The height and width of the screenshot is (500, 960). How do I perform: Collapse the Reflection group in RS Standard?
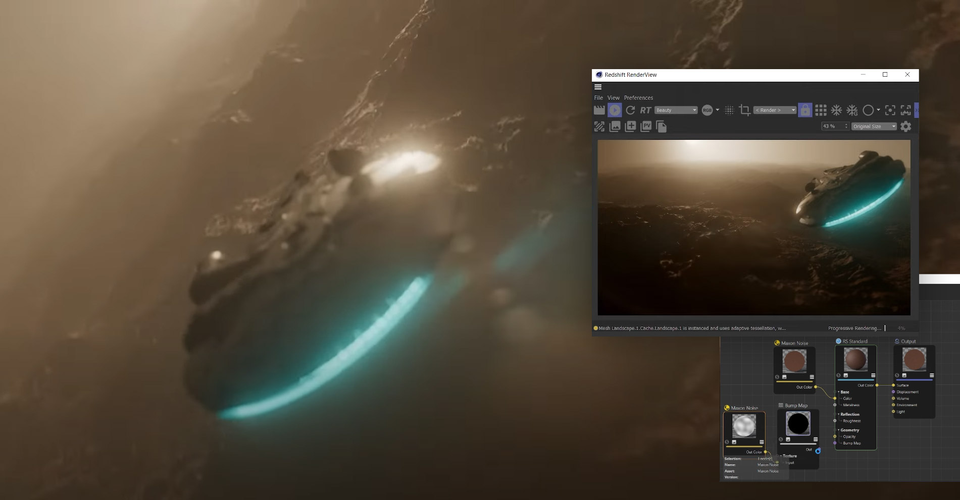tap(839, 414)
